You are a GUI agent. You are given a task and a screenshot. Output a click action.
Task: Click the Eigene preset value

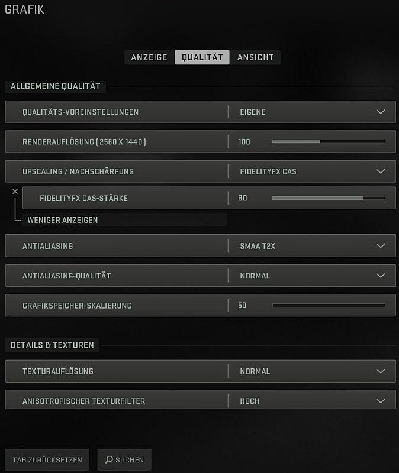(x=253, y=112)
